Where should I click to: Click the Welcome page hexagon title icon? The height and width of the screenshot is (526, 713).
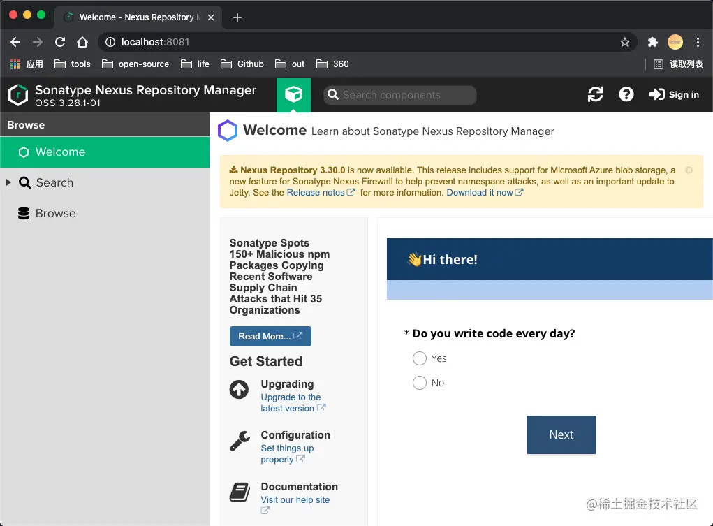(x=228, y=131)
